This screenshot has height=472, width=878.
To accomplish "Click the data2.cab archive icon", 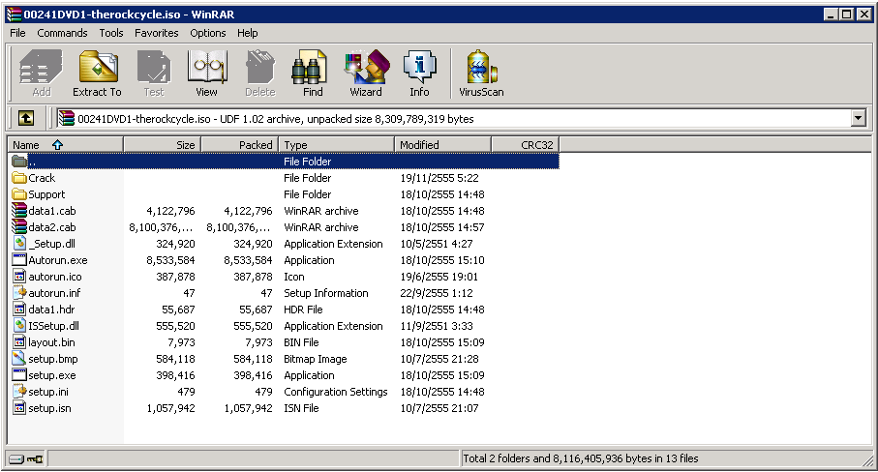I will 19,226.
